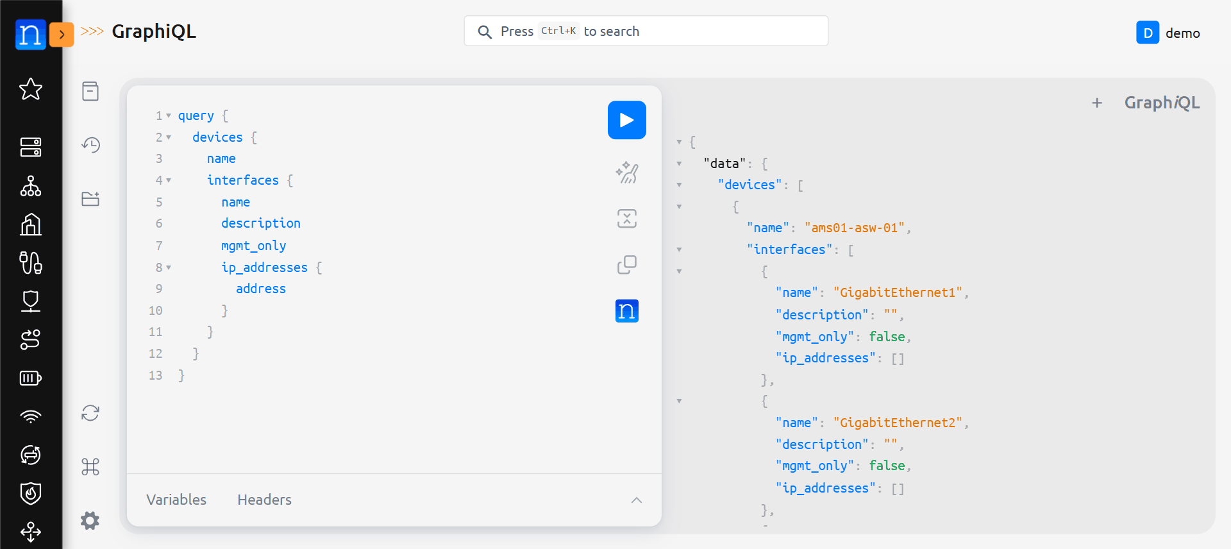Open GraphiQL settings gear
Image resolution: width=1231 pixels, height=549 pixels.
[x=90, y=520]
